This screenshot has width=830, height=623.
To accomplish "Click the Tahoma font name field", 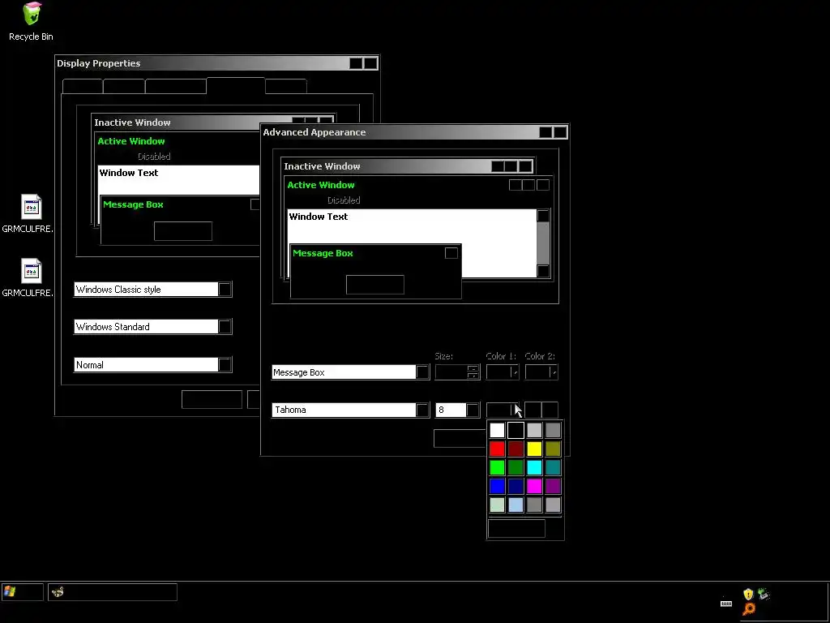I will [344, 410].
